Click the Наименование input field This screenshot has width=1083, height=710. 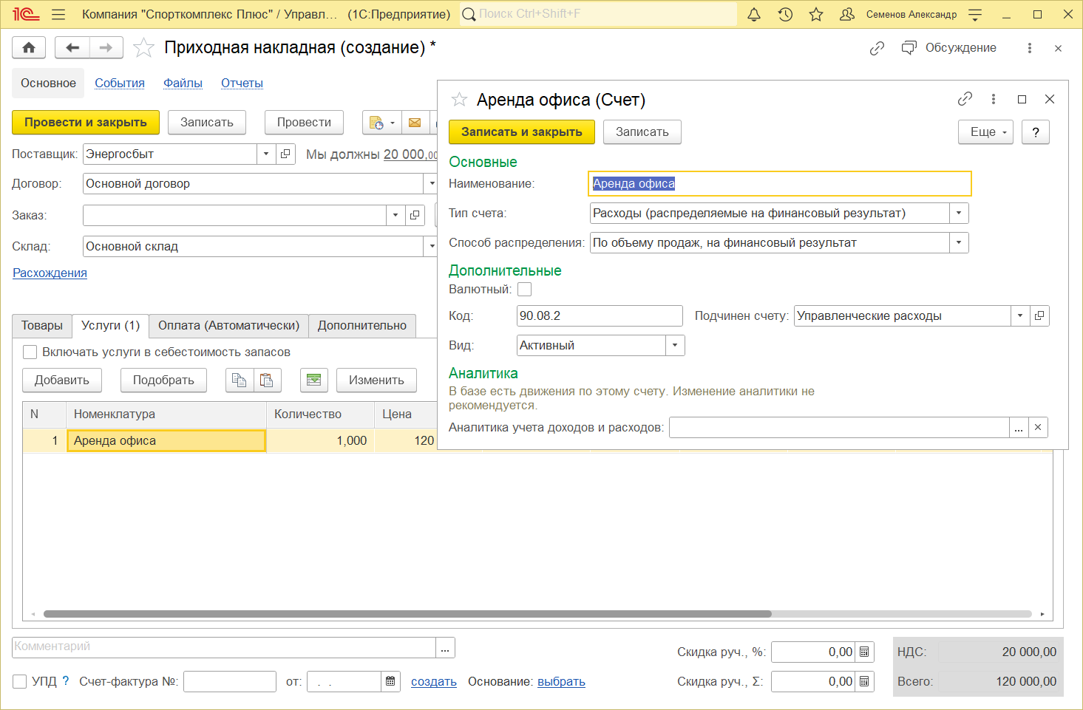coord(780,184)
